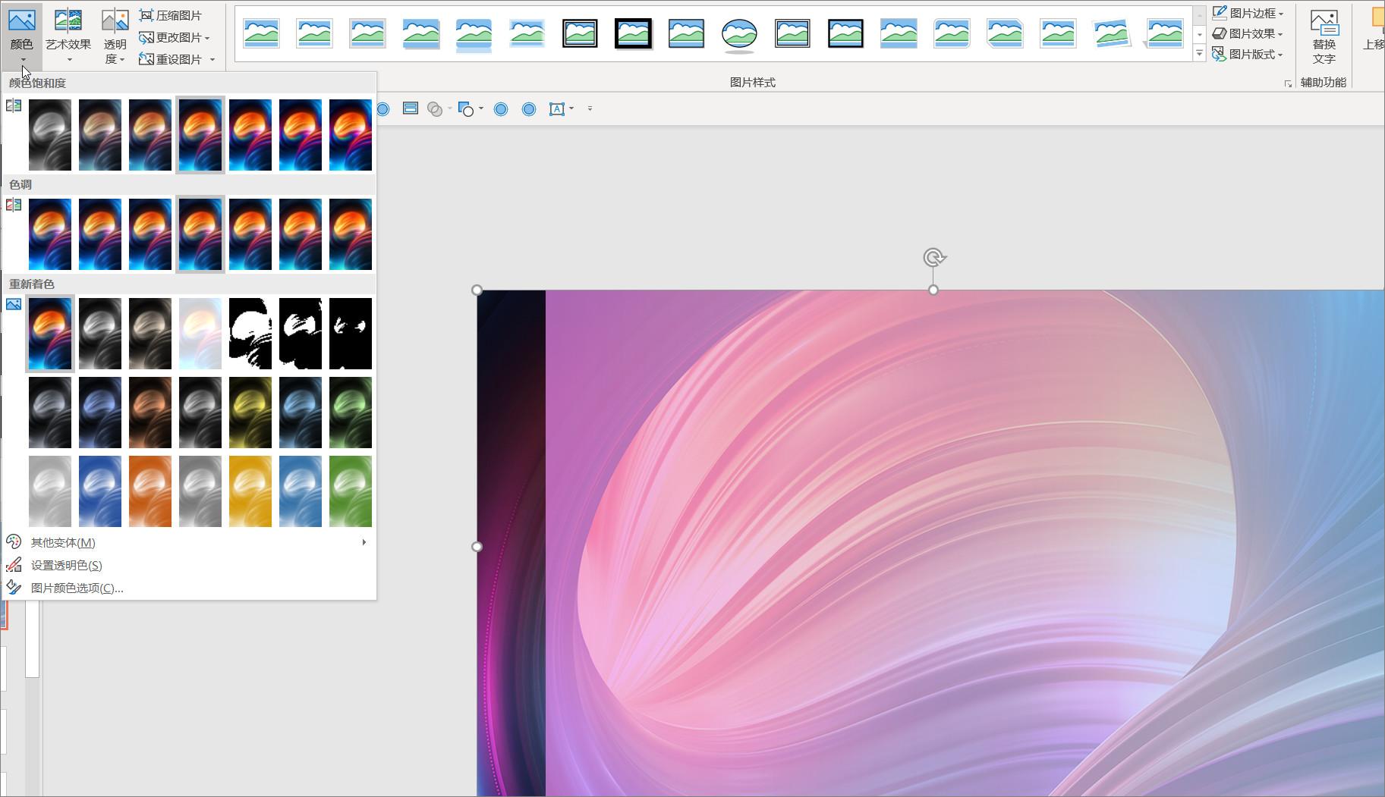
Task: Click the merge shapes icon in quick toolbar
Action: pyautogui.click(x=435, y=109)
